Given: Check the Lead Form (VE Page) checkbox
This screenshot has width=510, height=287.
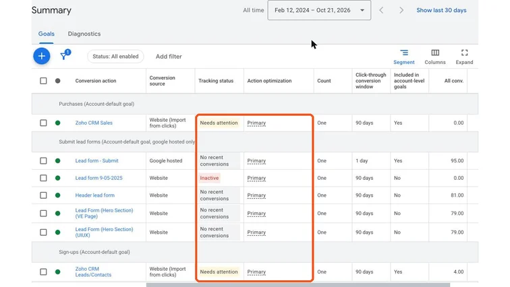Looking at the screenshot, I should point(43,214).
